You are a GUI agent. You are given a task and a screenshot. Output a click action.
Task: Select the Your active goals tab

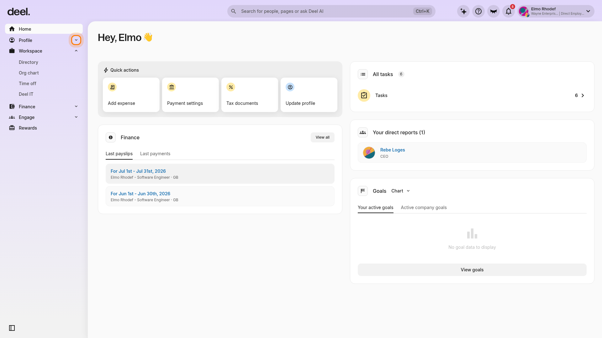[376, 207]
